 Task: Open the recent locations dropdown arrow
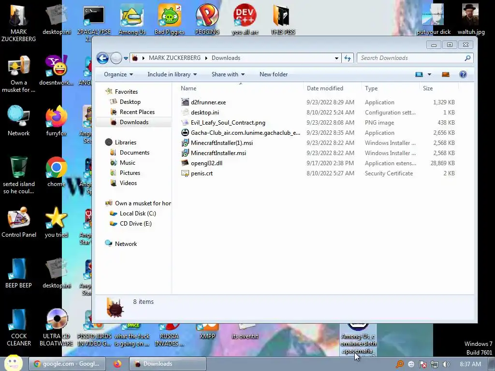click(126, 58)
